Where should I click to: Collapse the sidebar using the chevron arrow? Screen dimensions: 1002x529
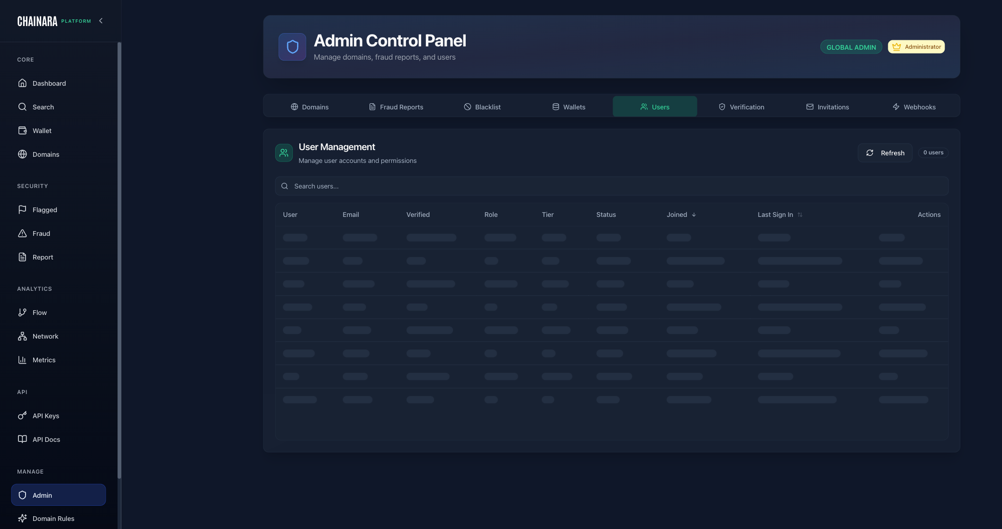[100, 21]
